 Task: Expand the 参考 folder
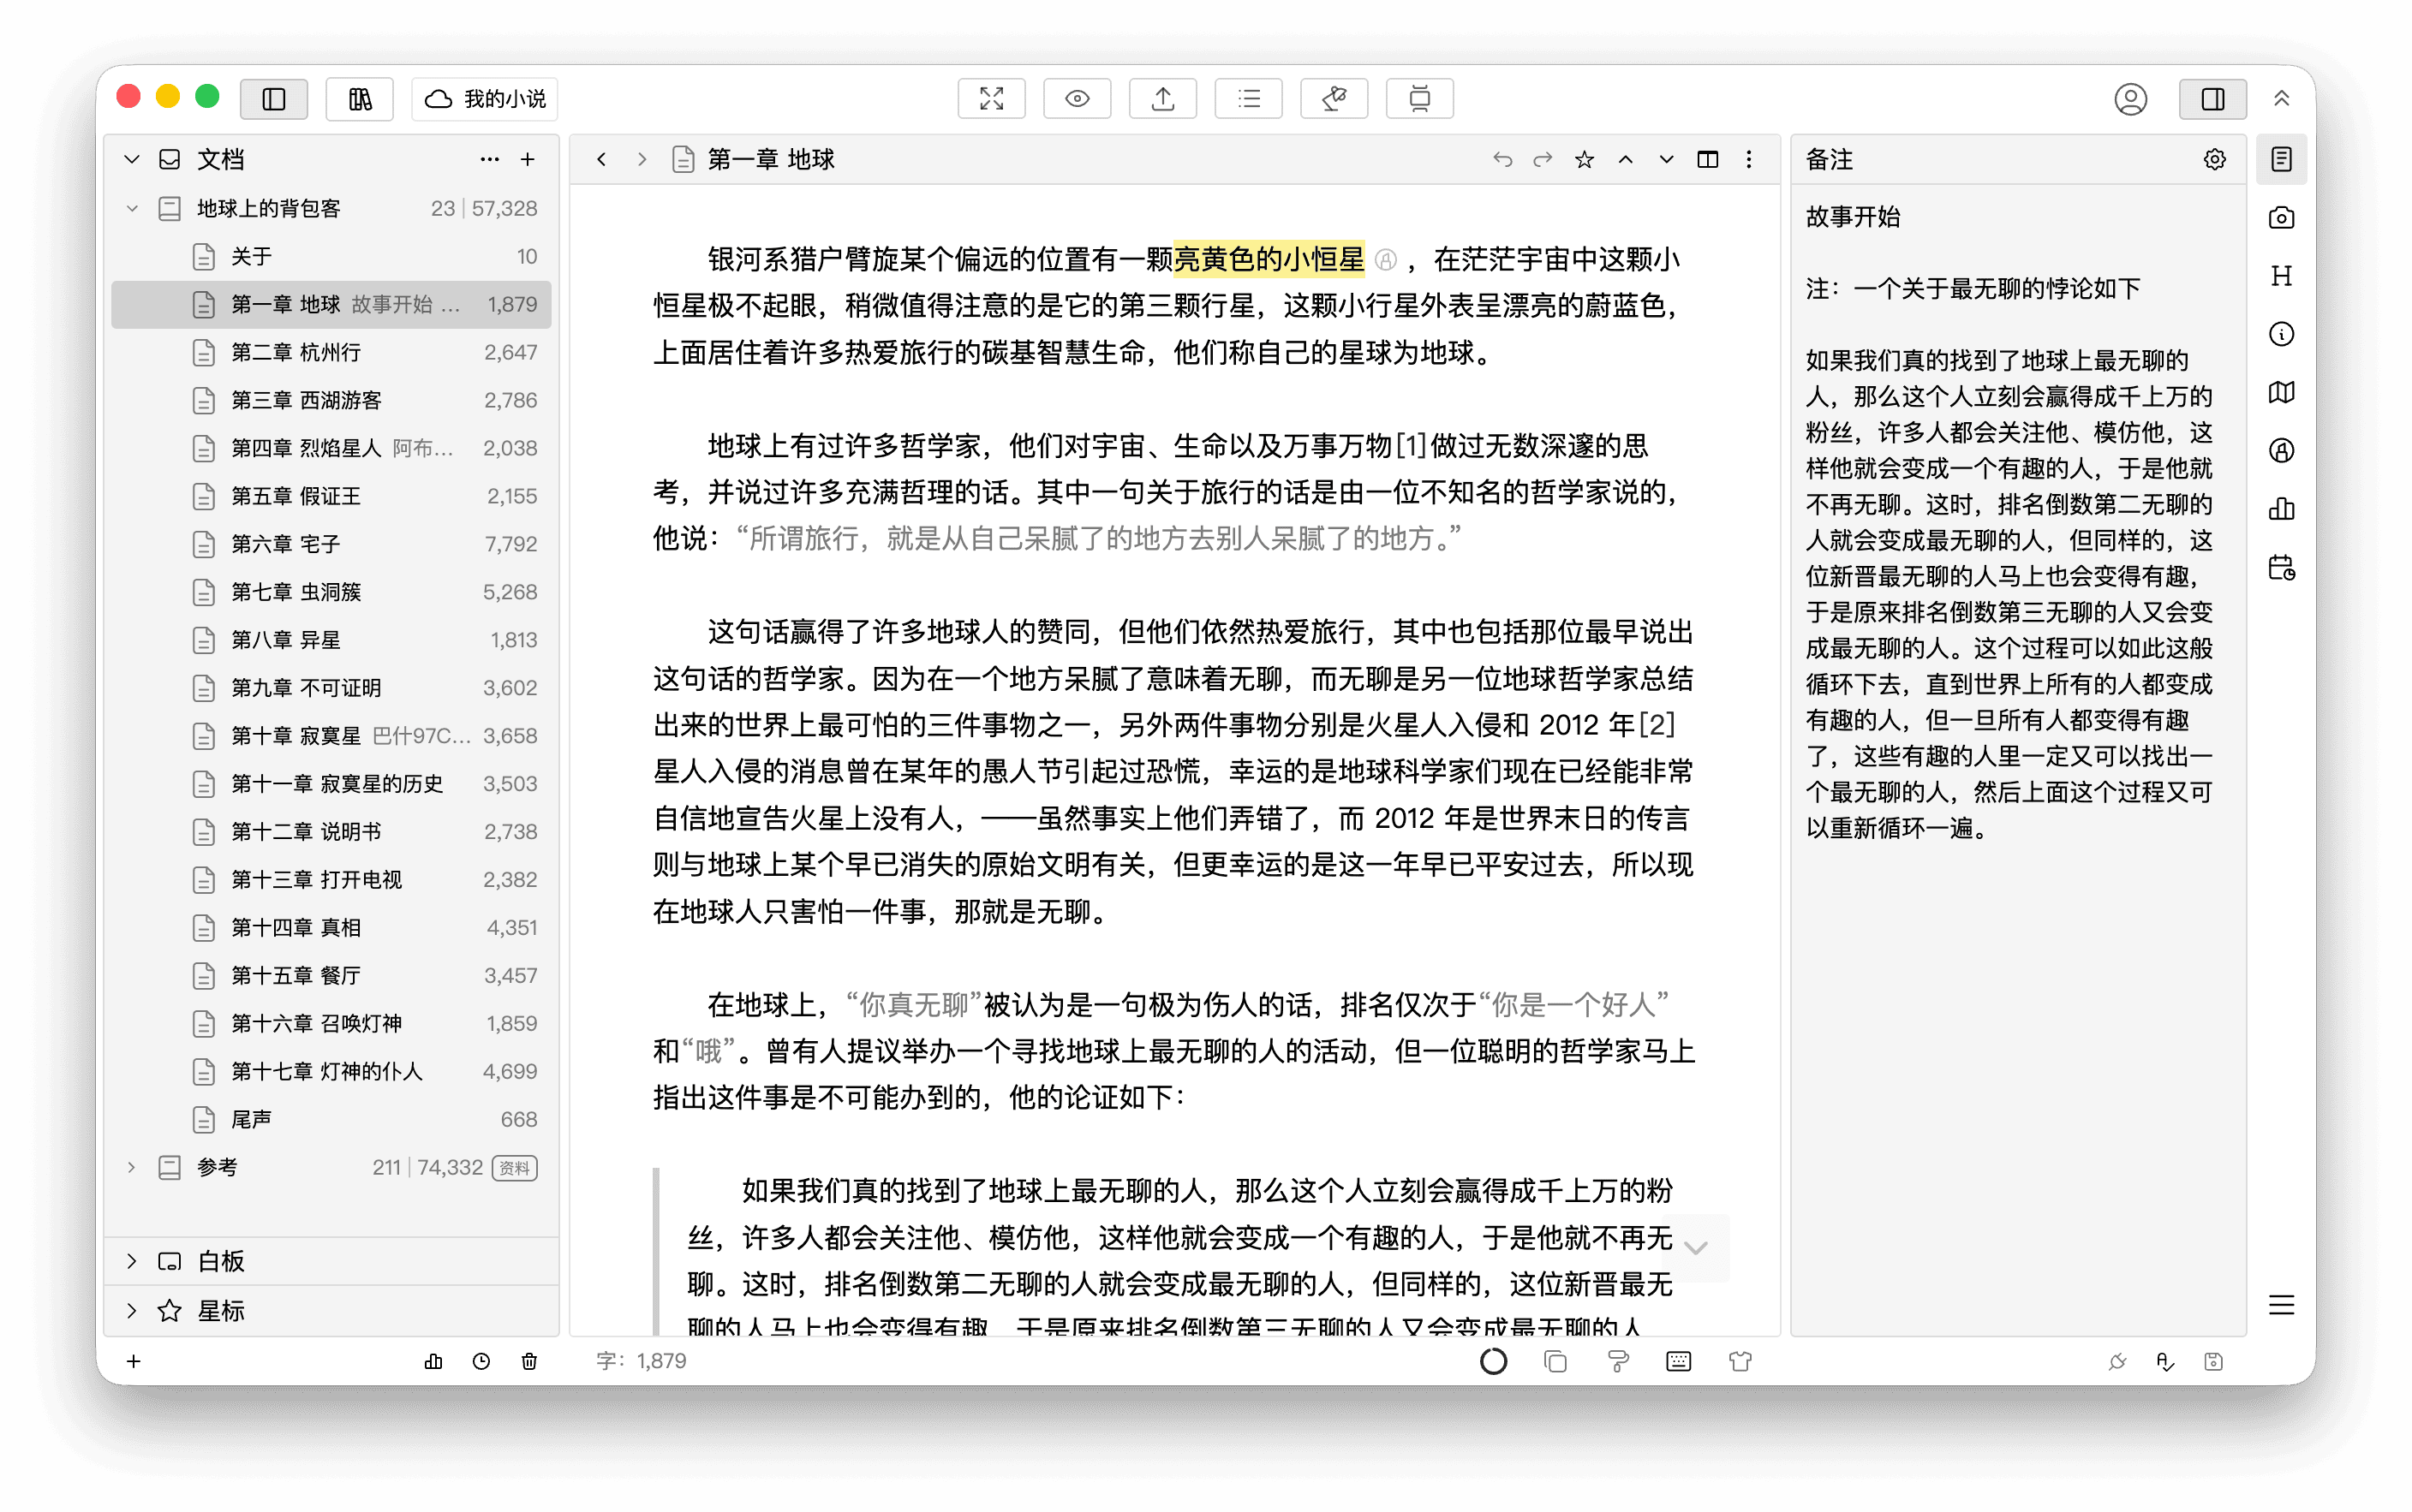pos(132,1167)
